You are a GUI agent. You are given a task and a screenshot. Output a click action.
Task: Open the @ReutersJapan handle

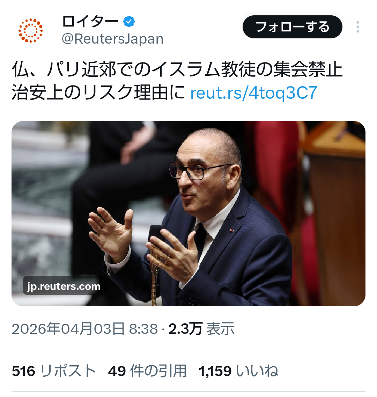click(x=112, y=39)
